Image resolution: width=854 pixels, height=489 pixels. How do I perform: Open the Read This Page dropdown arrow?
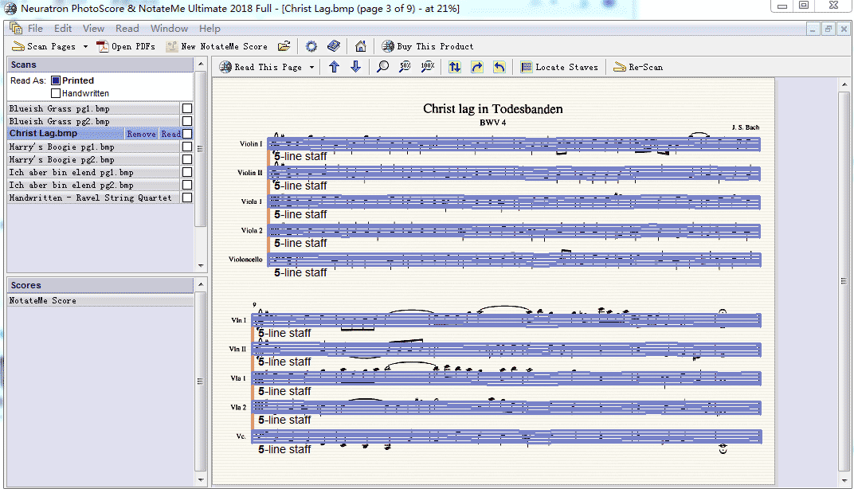click(x=311, y=68)
